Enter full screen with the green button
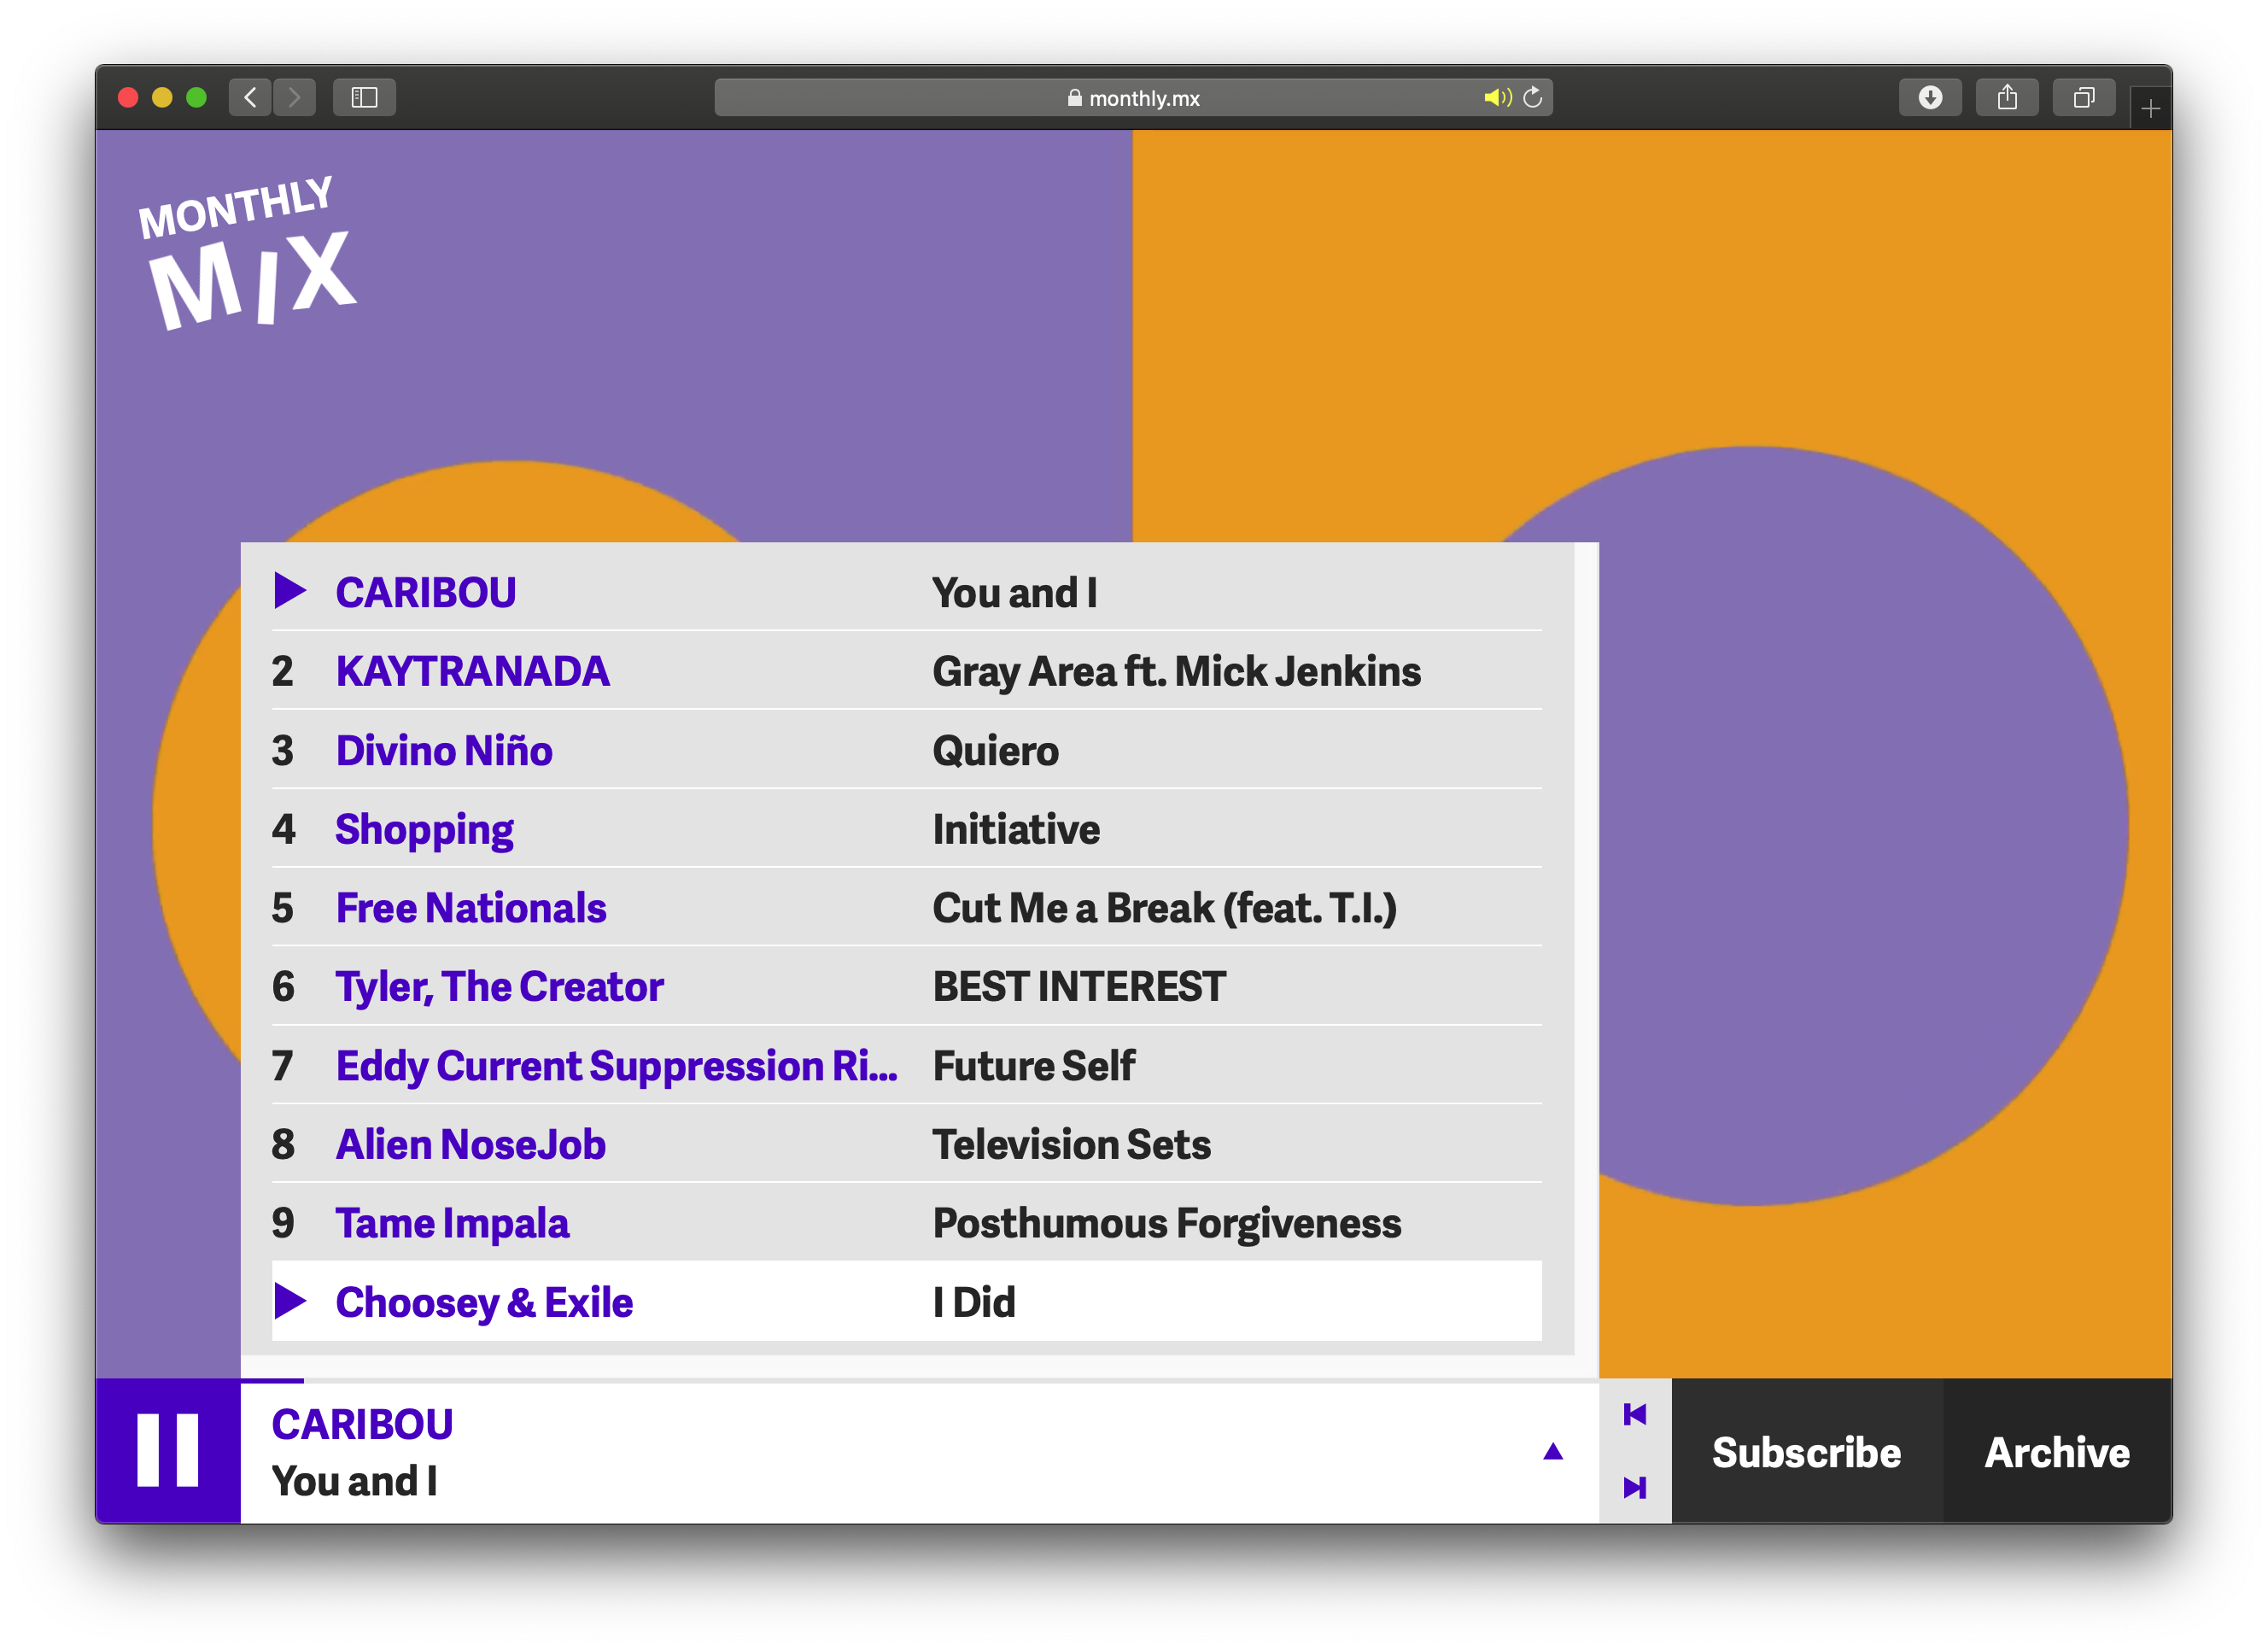 196,97
